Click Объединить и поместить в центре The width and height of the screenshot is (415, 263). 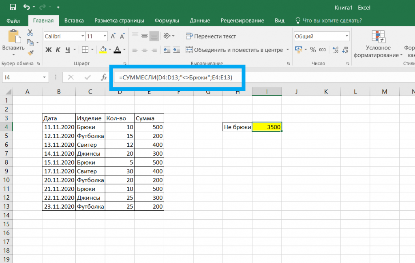[234, 50]
